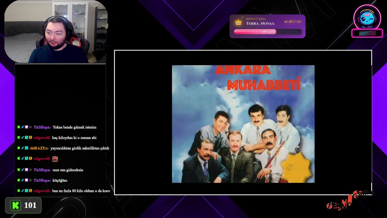The image size is (387, 218).
Task: Click the teal grid badge in the tolgawolf emote row
Action: point(26,159)
